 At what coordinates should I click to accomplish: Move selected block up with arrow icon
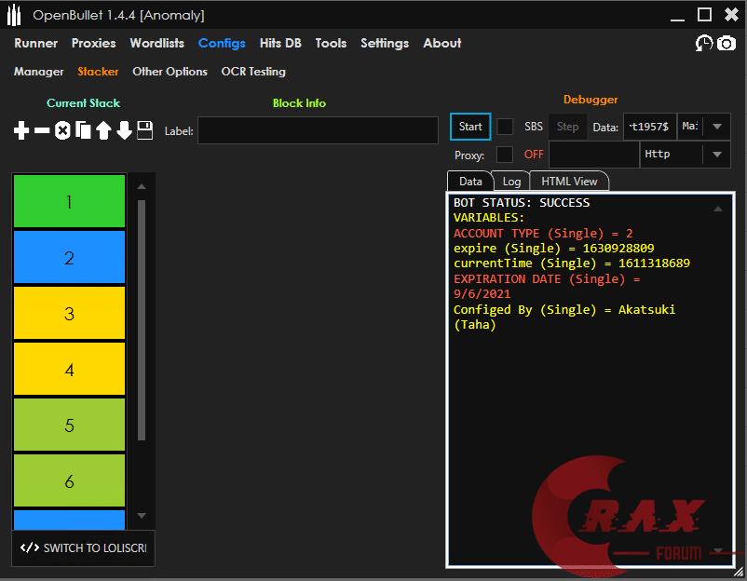tap(103, 130)
